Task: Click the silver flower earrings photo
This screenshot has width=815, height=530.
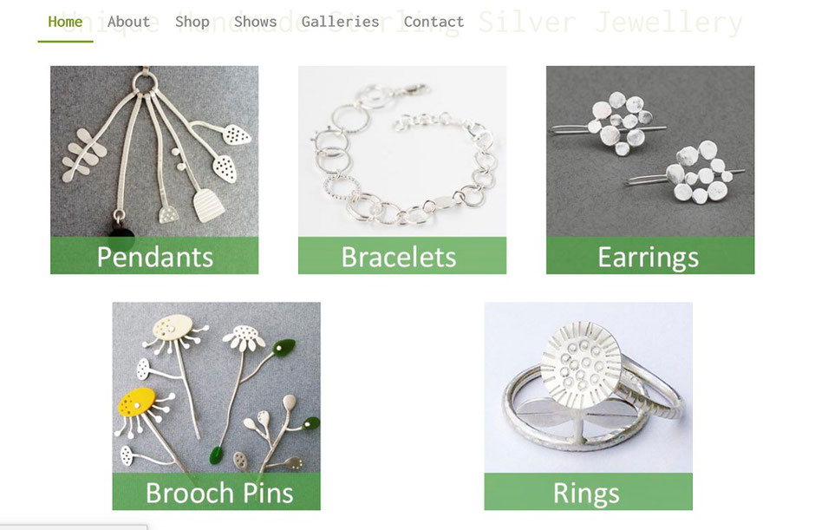Action: (x=650, y=151)
